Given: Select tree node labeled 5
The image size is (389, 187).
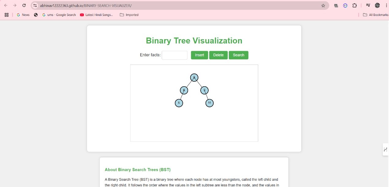Looking at the screenshot, I should pyautogui.click(x=179, y=103).
